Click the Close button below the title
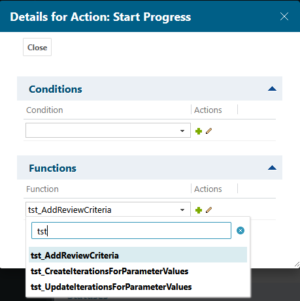 [37, 47]
